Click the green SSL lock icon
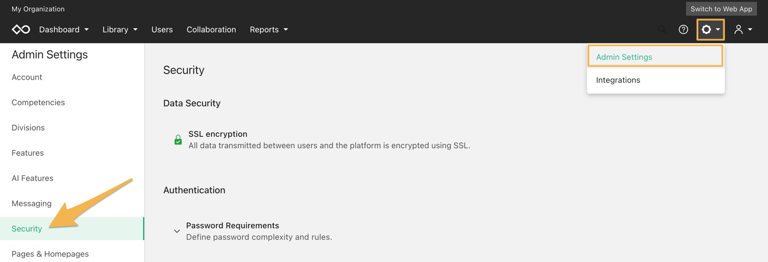 (178, 139)
